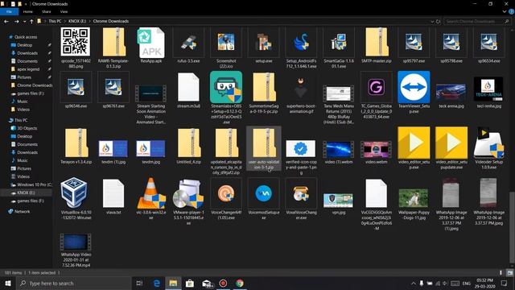Select the vpn.jpg image thumbnail

coord(338,201)
